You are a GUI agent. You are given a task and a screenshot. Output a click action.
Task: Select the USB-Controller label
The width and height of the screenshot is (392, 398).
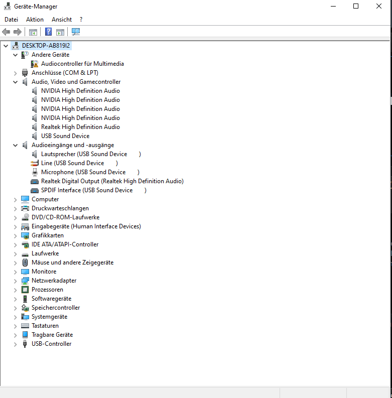click(52, 344)
